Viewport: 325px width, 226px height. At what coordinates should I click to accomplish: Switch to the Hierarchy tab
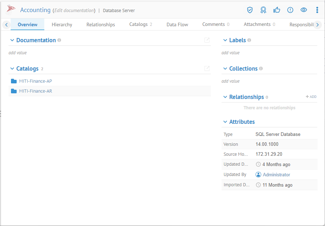click(62, 24)
